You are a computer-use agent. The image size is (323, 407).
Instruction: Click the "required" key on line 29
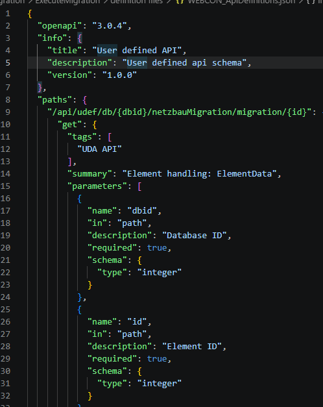point(112,359)
